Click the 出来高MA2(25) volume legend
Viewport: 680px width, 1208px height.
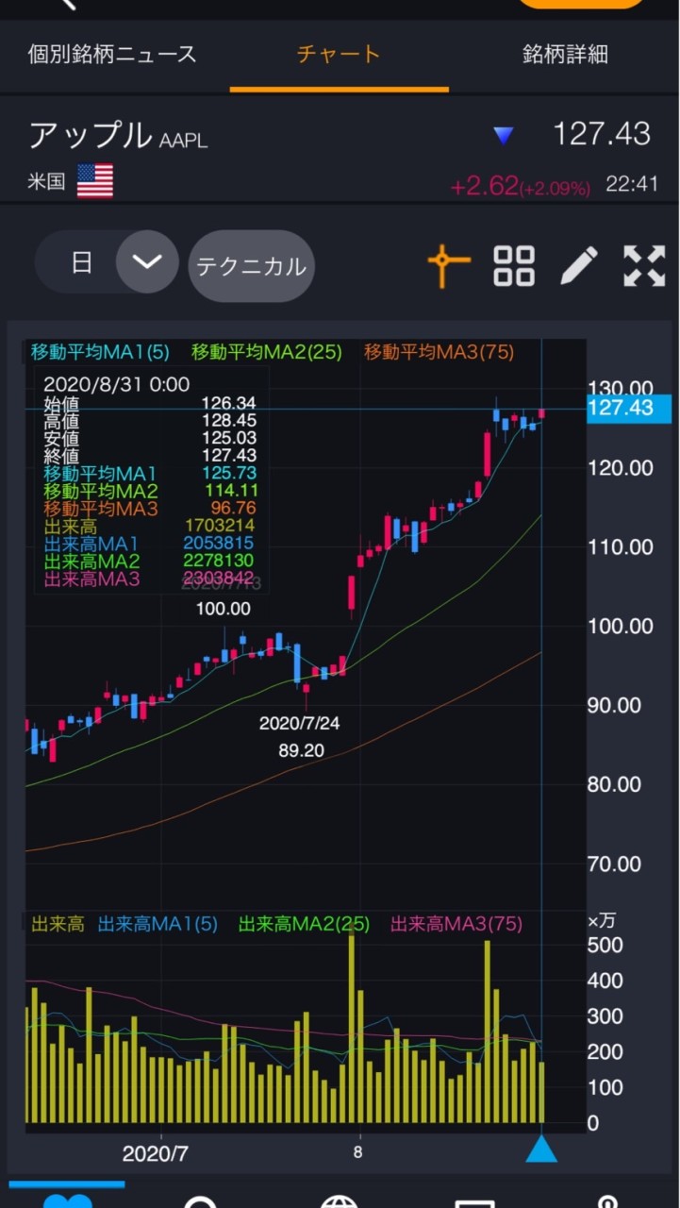[305, 924]
